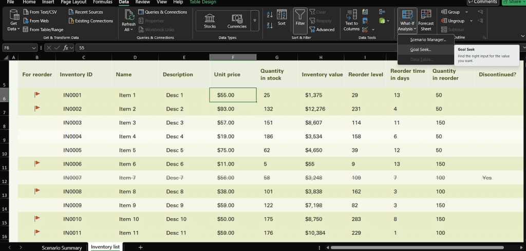Viewport: 526px width, 251px height.
Task: Click the horizontal scrollbar thumb
Action: 417,247
